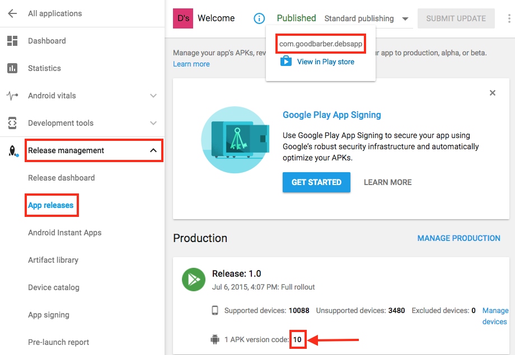Expand the Development tools section

click(x=153, y=123)
